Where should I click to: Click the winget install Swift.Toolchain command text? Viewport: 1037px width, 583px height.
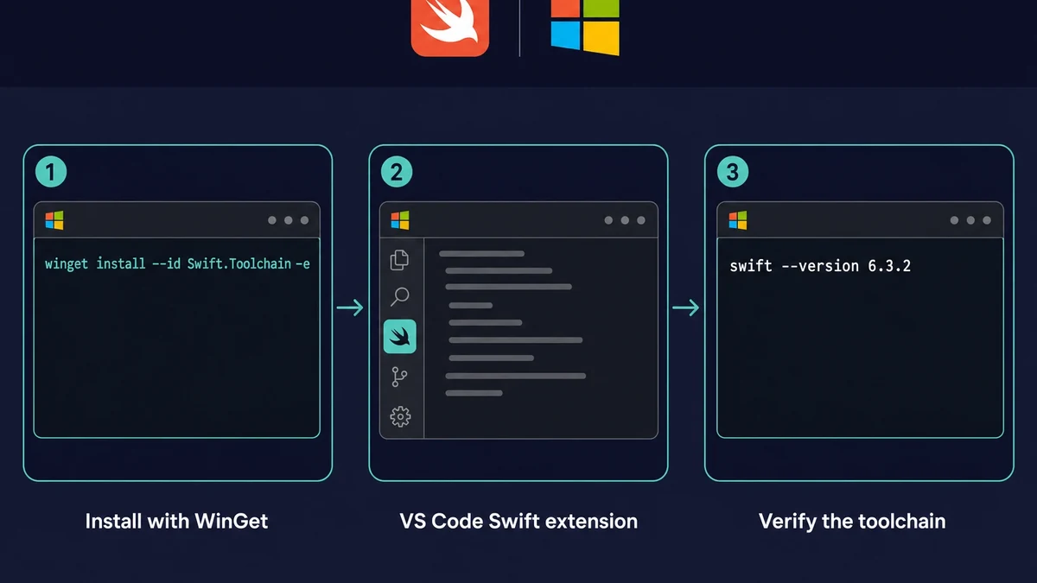coord(177,263)
